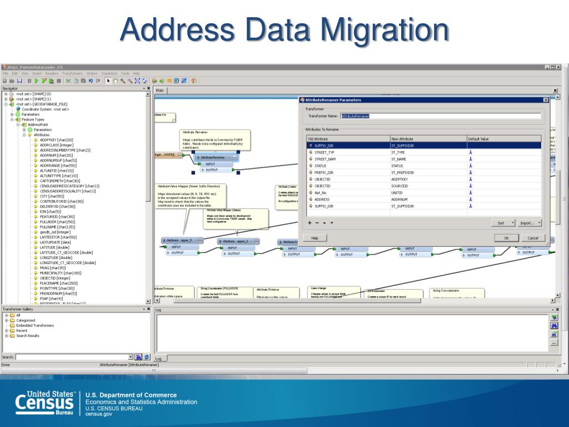This screenshot has height=427, width=569.
Task: Open the Readers menu
Action: 52,73
